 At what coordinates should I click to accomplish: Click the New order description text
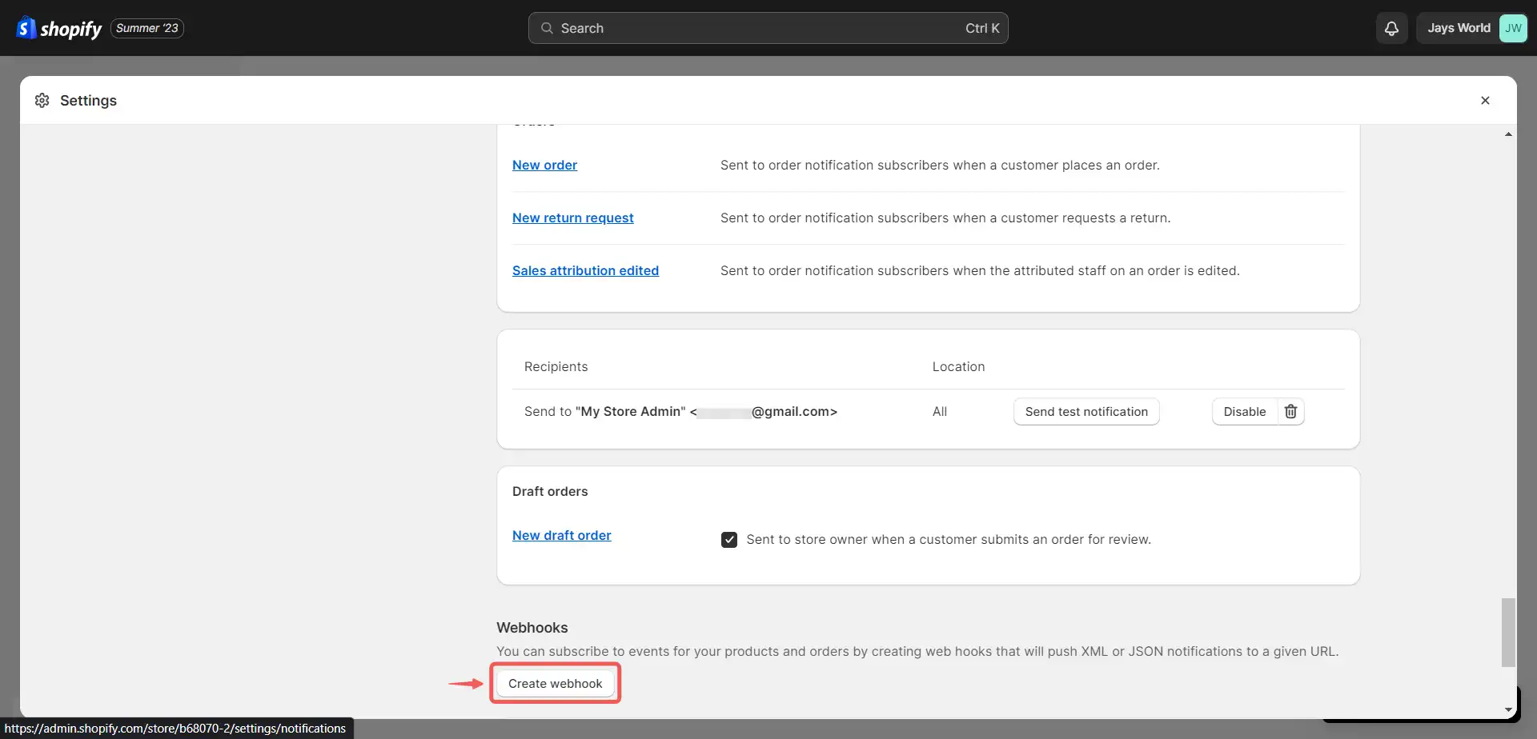point(940,165)
